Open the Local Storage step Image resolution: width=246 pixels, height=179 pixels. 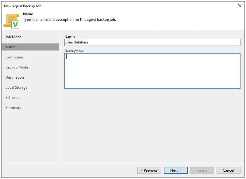17,88
